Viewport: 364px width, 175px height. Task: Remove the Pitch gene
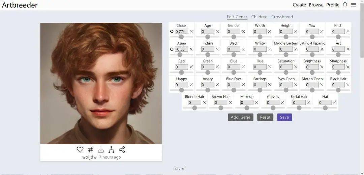(x=348, y=32)
